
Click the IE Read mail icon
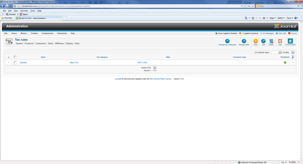click(x=260, y=18)
